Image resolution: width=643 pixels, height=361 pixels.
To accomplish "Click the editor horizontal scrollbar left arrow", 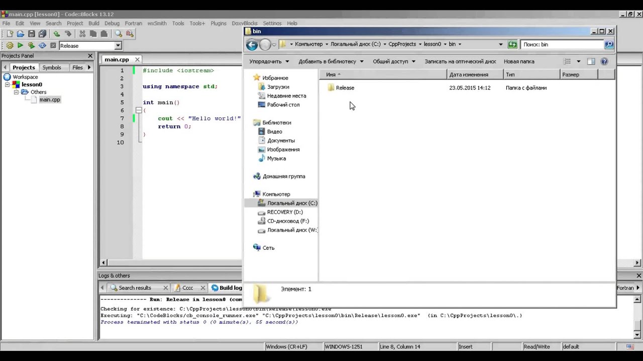I will click(x=103, y=262).
